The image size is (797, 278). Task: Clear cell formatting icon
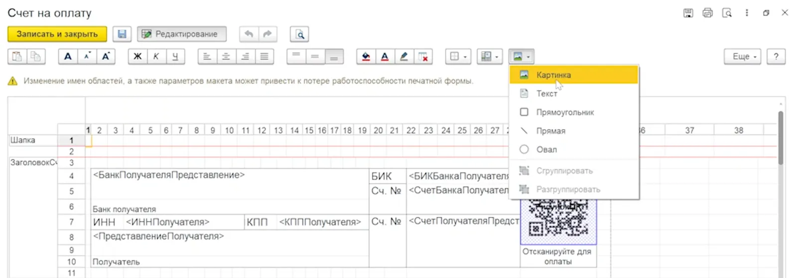[x=423, y=57]
